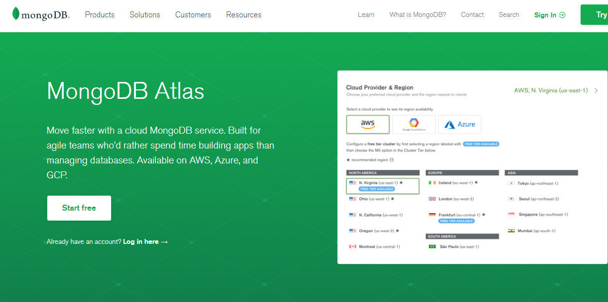Viewport: 608px width, 302px height.
Task: Click the recommended region info icon
Action: [391, 160]
